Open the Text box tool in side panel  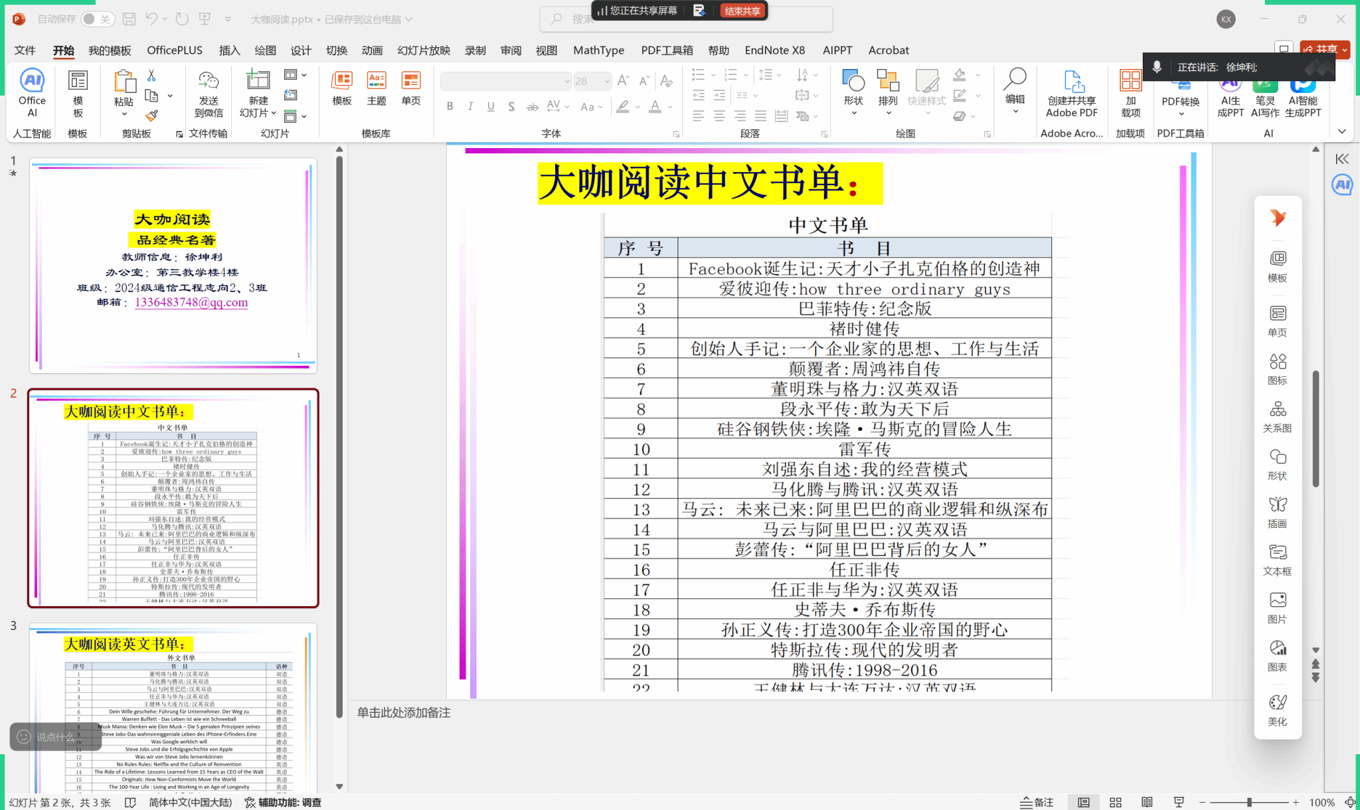point(1277,560)
